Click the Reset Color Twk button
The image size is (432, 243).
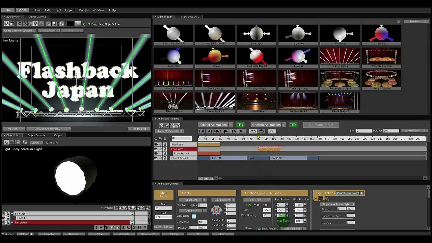point(164,227)
